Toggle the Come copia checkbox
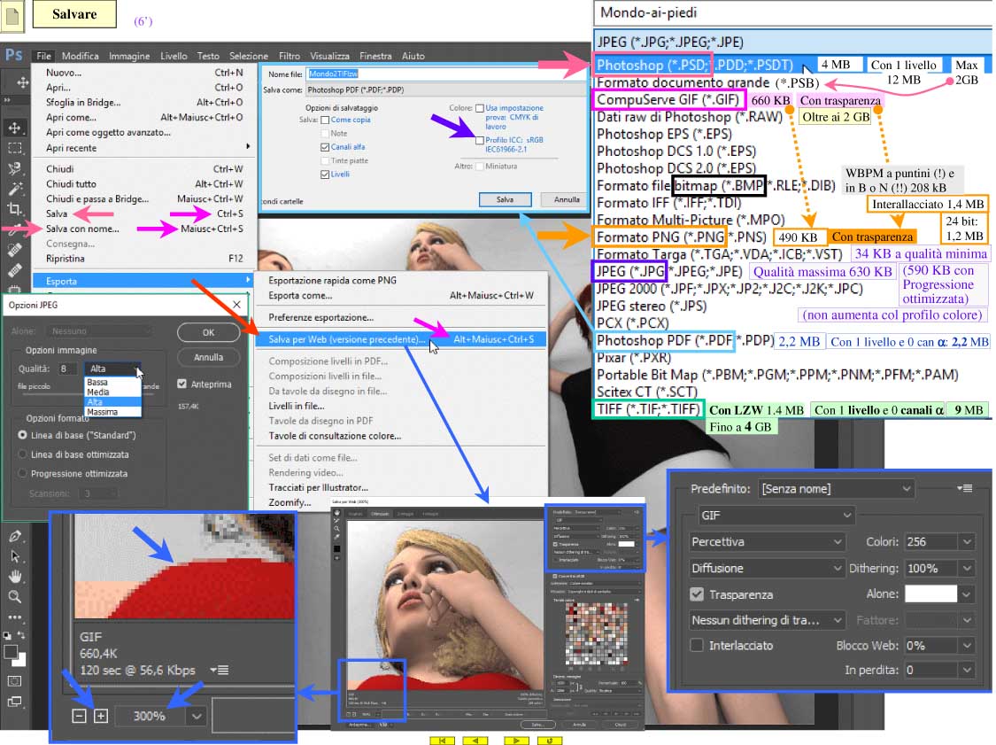Screen dimensions: 996x745 (325, 120)
